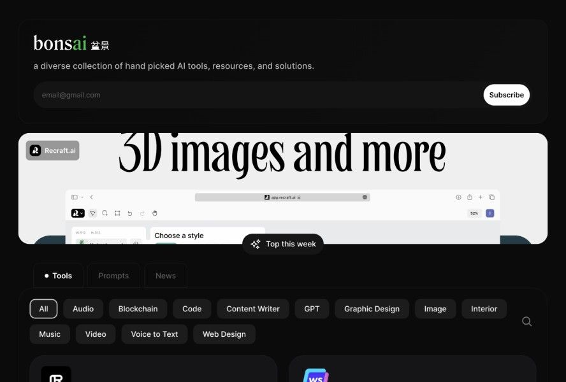Filter tools by Audio category

click(83, 309)
